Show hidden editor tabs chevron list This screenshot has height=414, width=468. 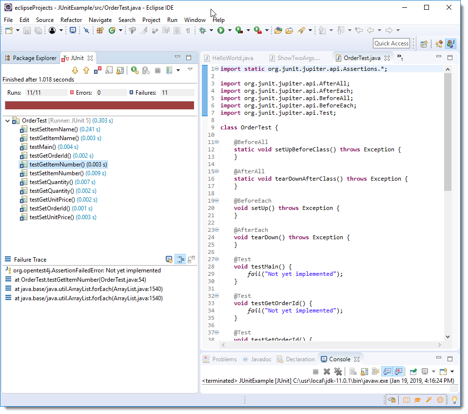[400, 57]
